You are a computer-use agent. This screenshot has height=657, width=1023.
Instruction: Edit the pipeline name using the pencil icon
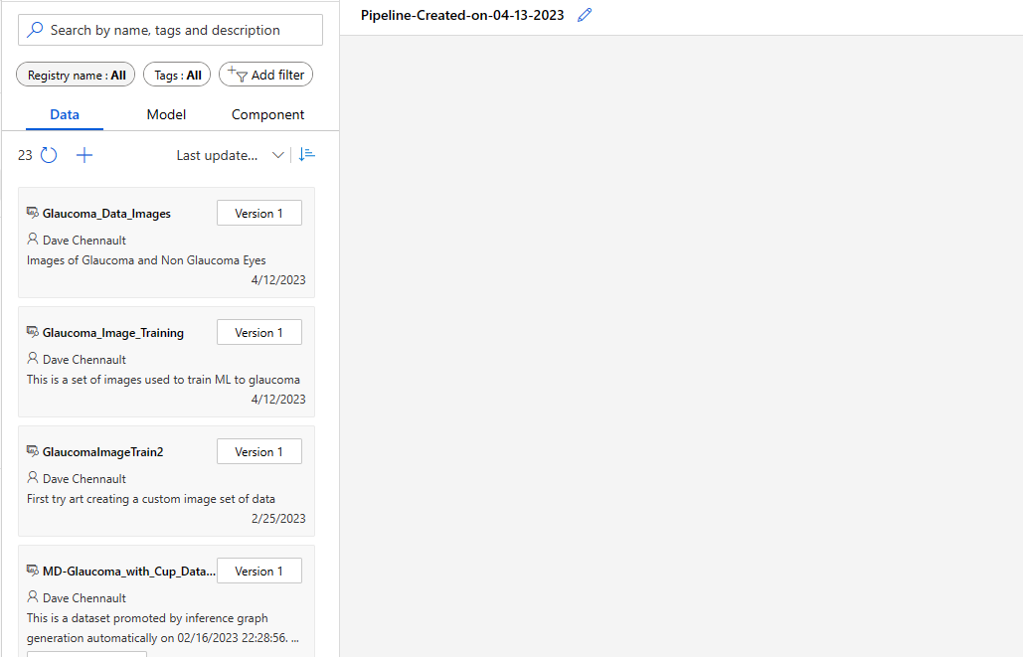[x=584, y=15]
